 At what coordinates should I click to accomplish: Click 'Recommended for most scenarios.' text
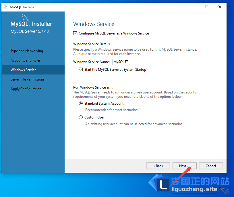coord(112,110)
